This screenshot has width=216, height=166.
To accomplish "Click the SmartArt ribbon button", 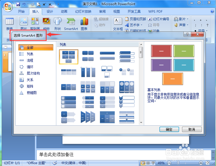I will [71, 24].
